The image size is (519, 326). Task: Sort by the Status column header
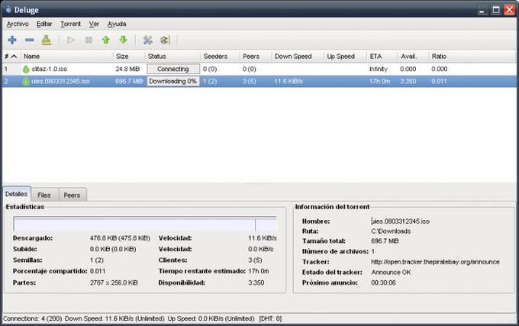pos(172,56)
